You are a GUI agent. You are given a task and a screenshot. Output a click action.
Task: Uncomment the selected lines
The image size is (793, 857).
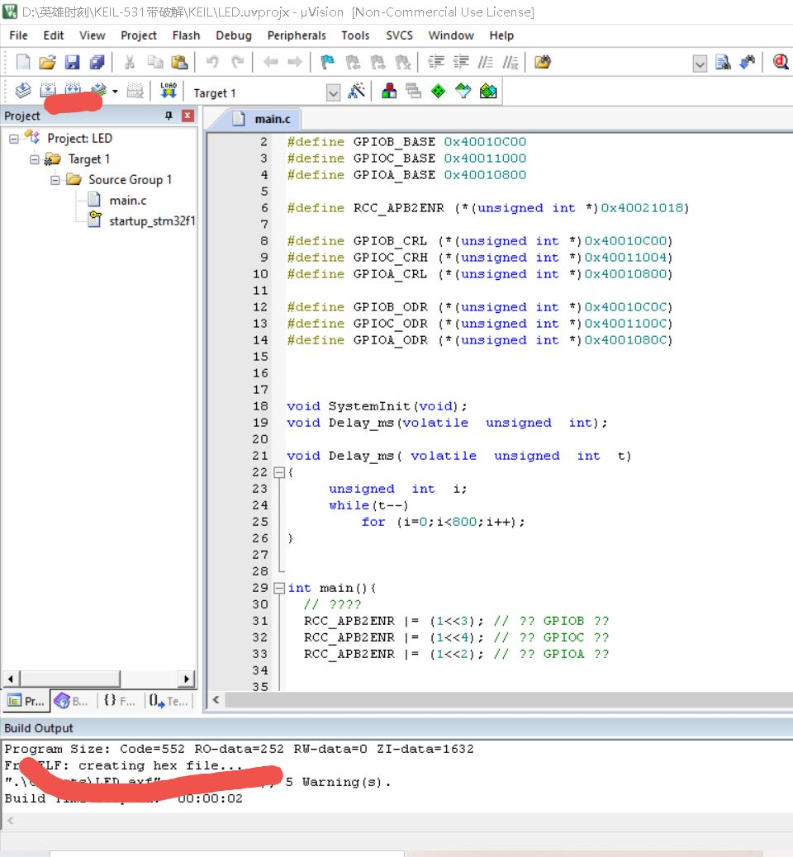(x=510, y=62)
